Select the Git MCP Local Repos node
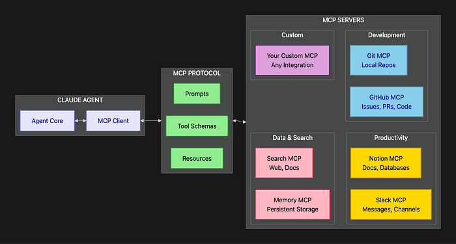Screen dimensions: 456x244 click(x=378, y=60)
